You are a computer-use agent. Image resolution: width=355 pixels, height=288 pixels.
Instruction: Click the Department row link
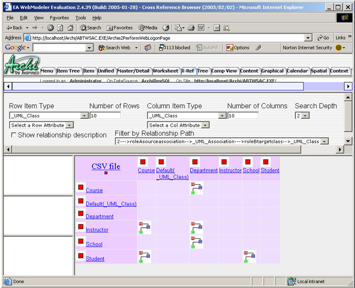tap(99, 217)
